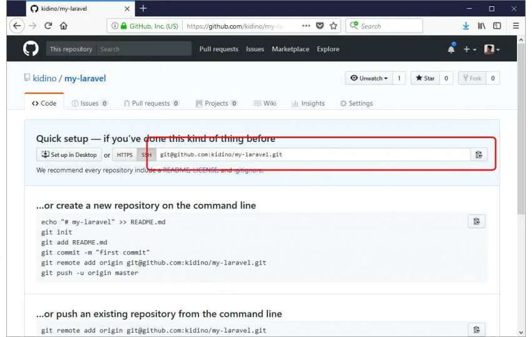Bookmark this page with the star icon
The width and height of the screenshot is (532, 337).
point(334,26)
